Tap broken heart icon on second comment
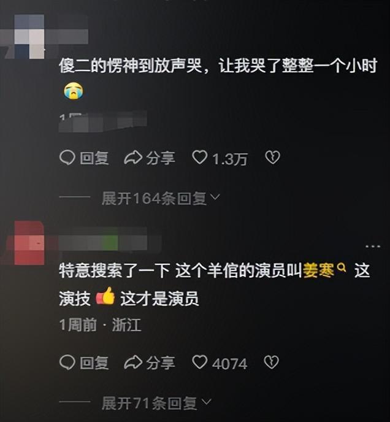Viewport: 390px width, 422px height. tap(271, 363)
